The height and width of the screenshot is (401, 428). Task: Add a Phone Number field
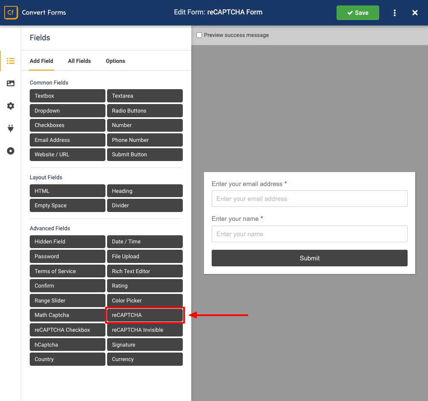click(145, 140)
